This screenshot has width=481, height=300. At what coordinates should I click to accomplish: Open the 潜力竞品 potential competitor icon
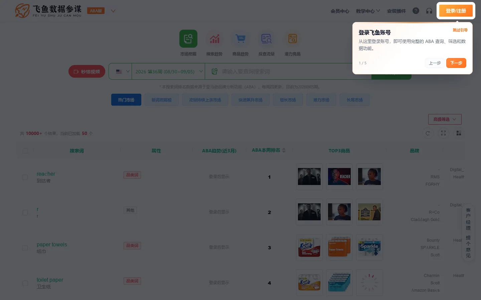pyautogui.click(x=293, y=39)
